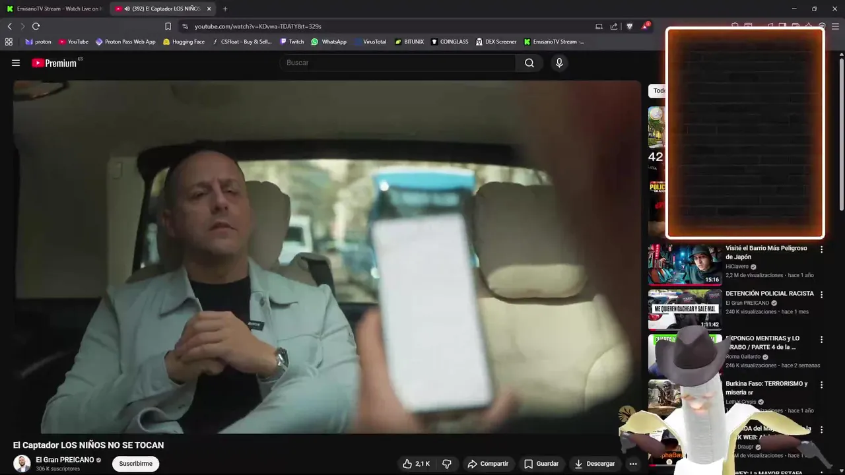Open the Brave Rewards icon with the red badge

(645, 26)
